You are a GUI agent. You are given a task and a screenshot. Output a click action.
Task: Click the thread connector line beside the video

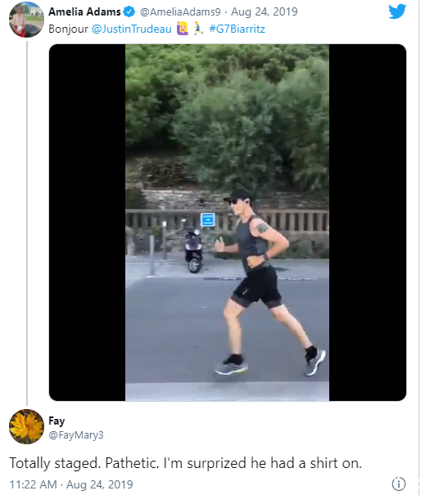coord(27,223)
